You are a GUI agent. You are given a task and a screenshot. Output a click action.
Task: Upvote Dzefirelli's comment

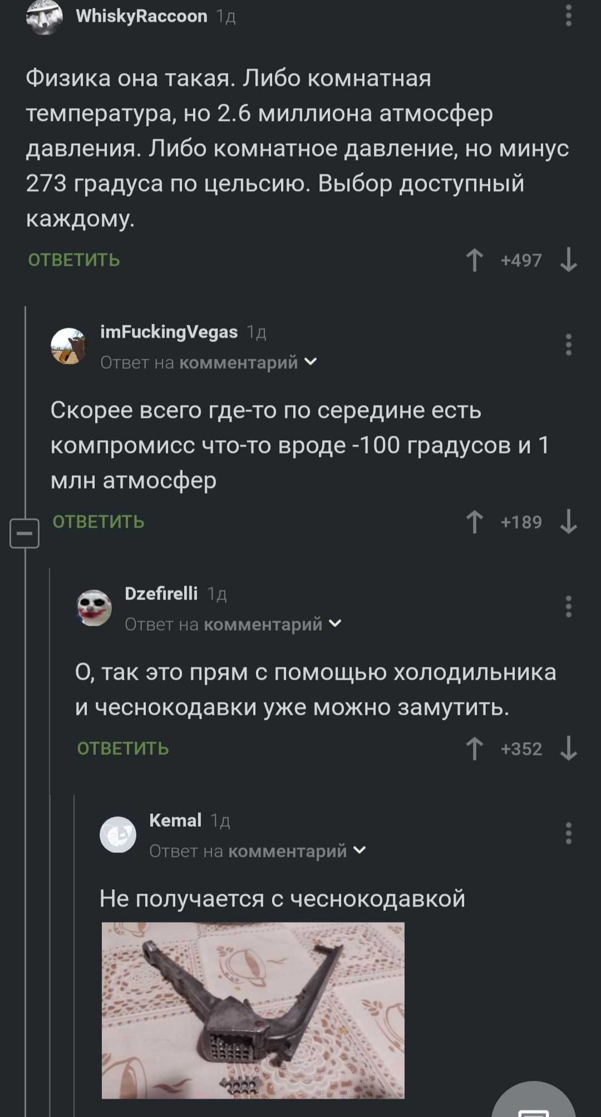click(x=474, y=749)
